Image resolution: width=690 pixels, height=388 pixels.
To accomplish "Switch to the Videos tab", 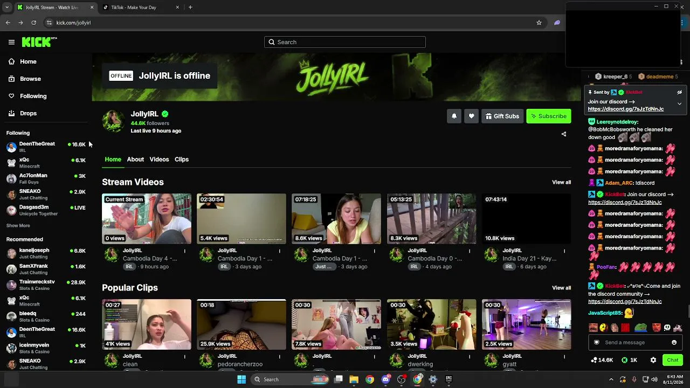I will 159,160.
